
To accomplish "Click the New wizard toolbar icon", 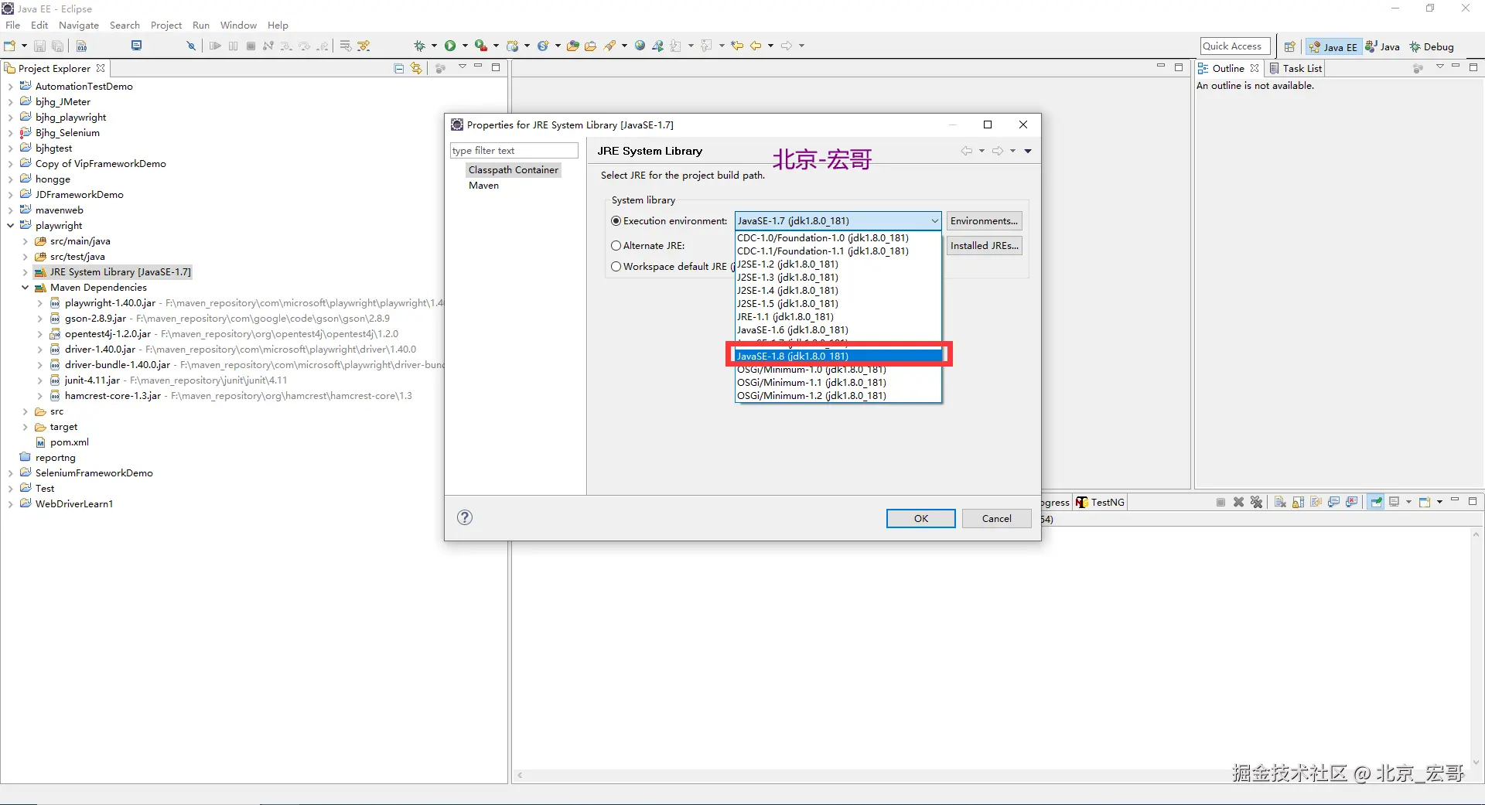I will [10, 46].
